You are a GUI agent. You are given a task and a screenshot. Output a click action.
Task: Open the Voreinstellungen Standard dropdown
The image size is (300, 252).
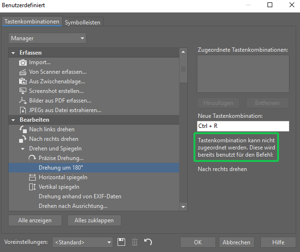pyautogui.click(x=83, y=242)
